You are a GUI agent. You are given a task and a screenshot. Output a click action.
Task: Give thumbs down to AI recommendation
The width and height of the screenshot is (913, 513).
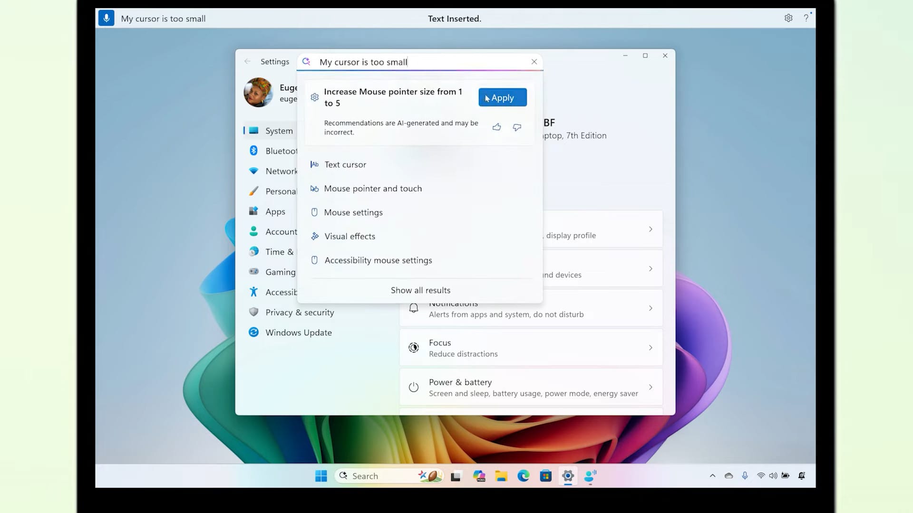click(x=517, y=127)
